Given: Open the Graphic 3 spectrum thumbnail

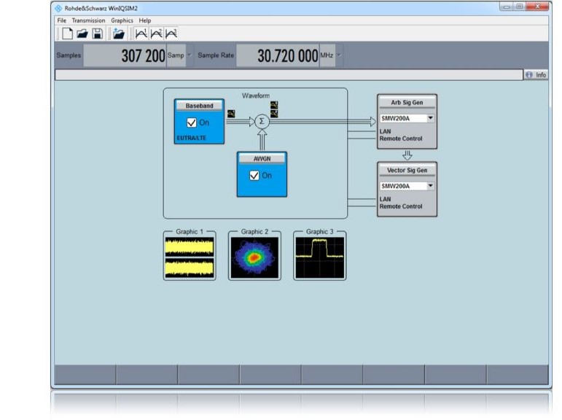Looking at the screenshot, I should tap(320, 257).
